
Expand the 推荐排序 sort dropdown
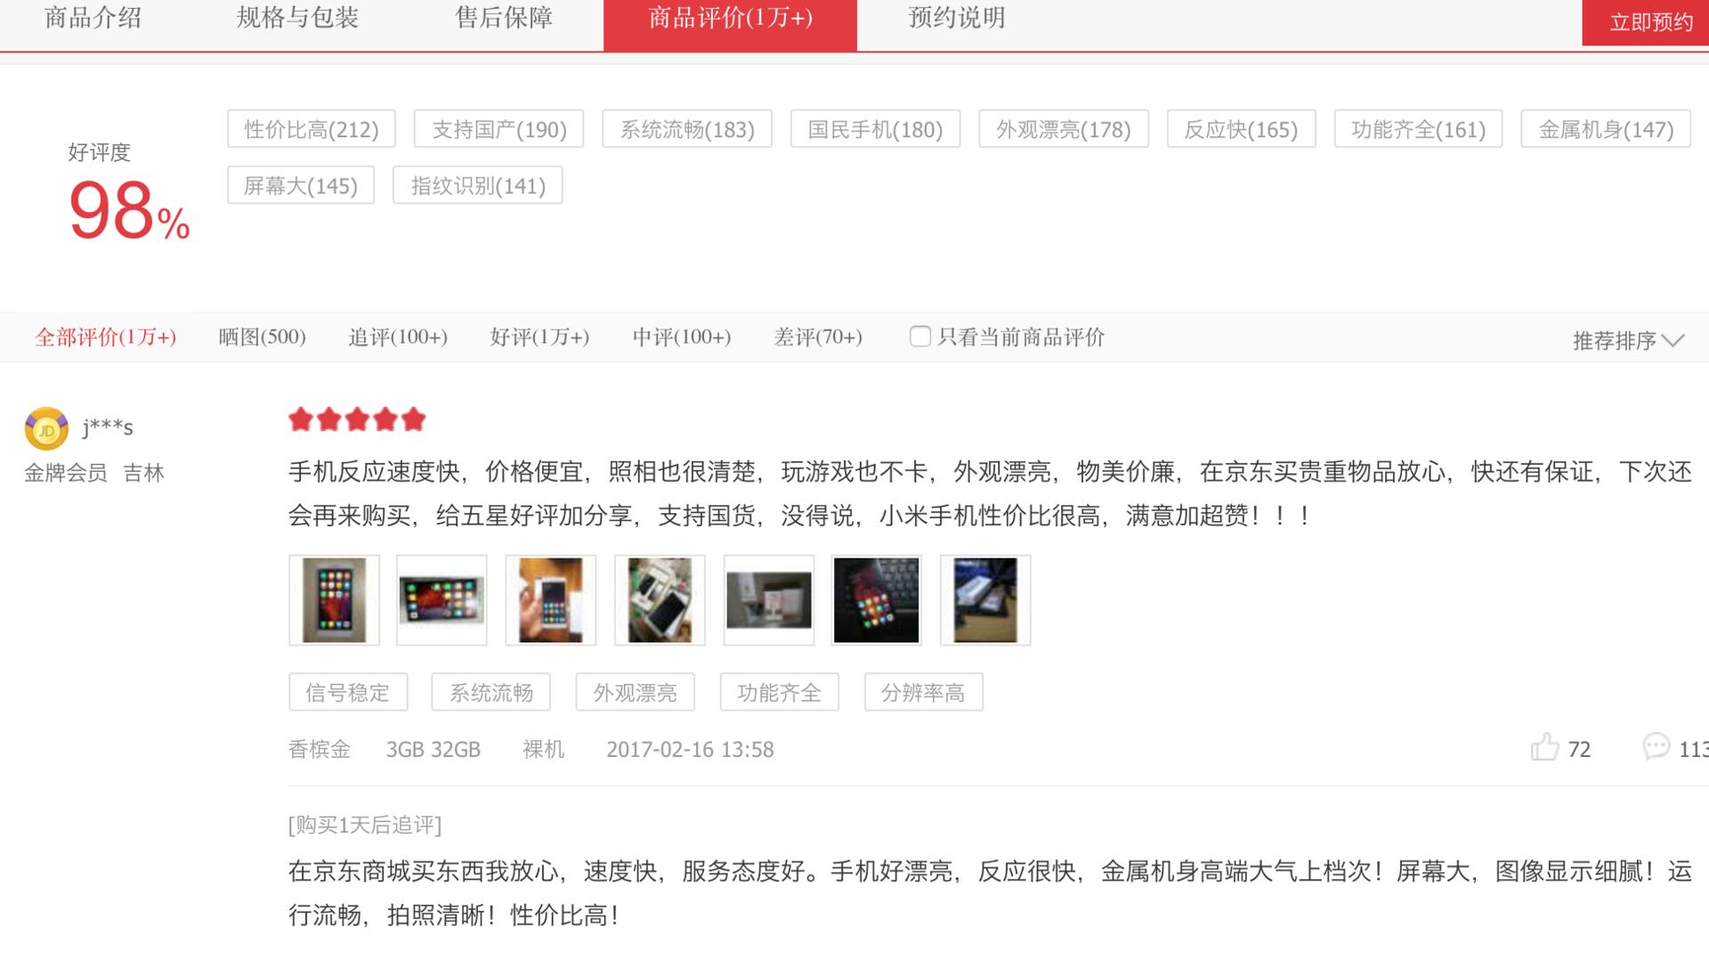coord(1627,340)
